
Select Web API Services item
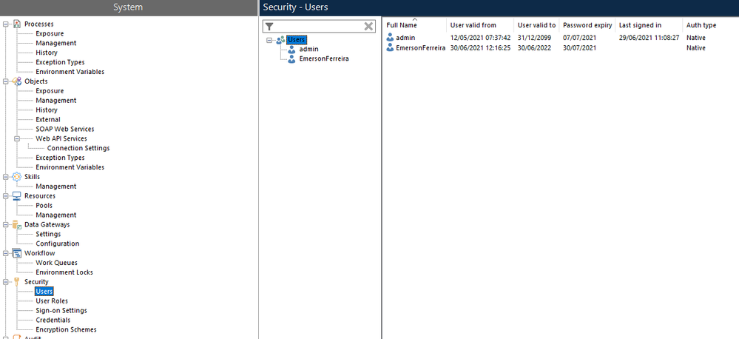tap(61, 138)
